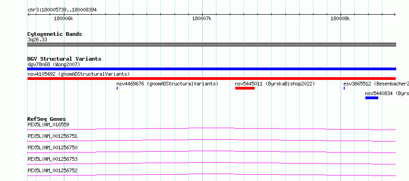Click the red nsv4105492 variant bar
This screenshot has width=409, height=181.
coord(211,79)
